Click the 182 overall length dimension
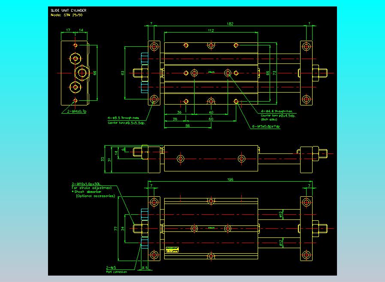The height and width of the screenshot is (282, 385). (x=230, y=24)
